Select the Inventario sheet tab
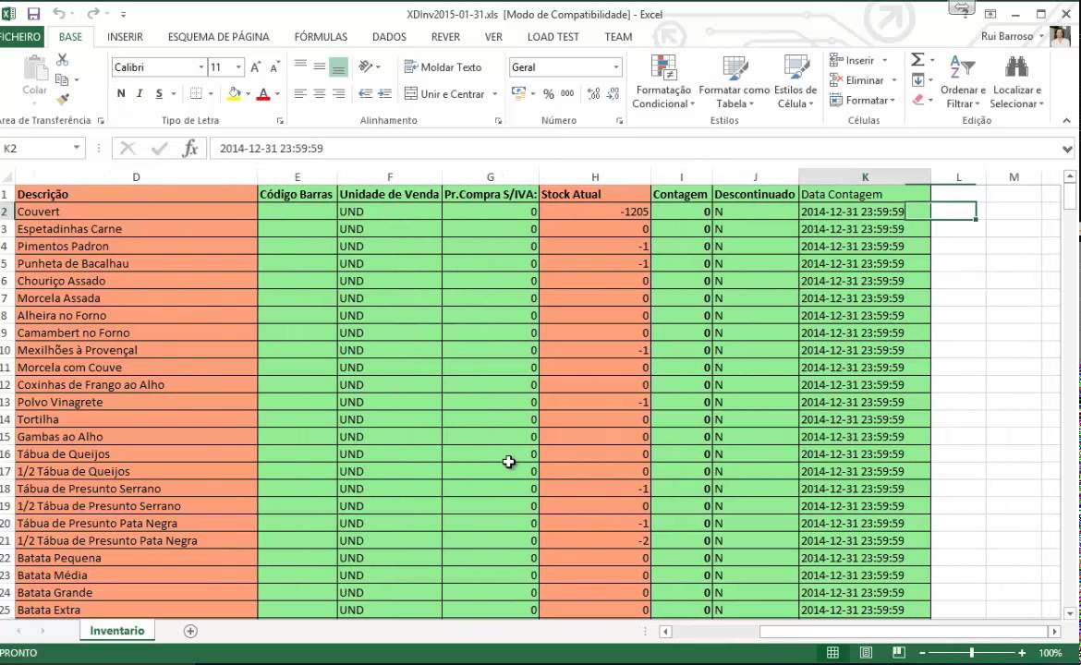 (117, 631)
